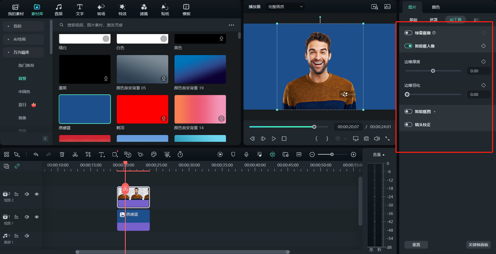Enable the green screen keying (绿幕抠像) toggle

(408, 33)
